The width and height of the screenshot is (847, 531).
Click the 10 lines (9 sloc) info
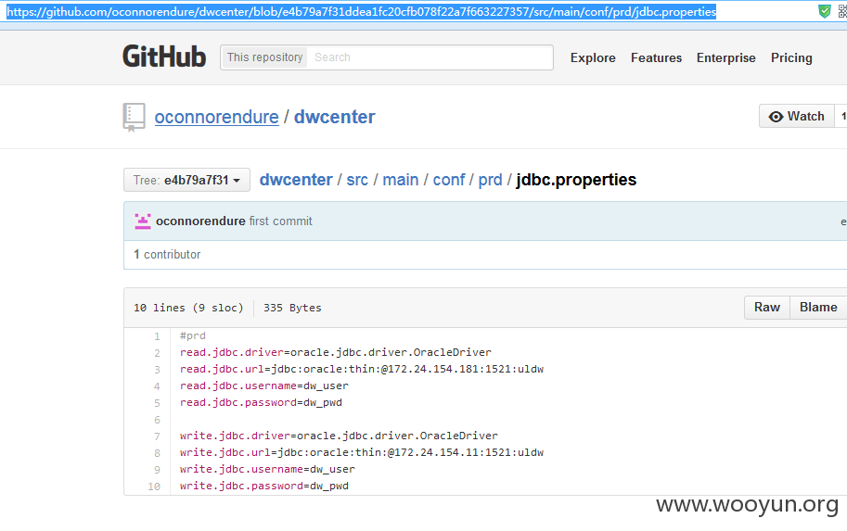click(188, 308)
